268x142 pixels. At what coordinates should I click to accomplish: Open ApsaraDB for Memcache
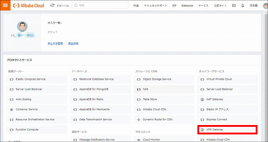pos(101,109)
